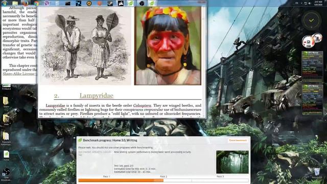Screen dimensions: 327x184
Task: Open Viber from the taskbar
Action: [x=47, y=4]
